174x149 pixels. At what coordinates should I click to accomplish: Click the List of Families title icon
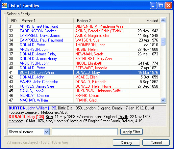pos(5,5)
